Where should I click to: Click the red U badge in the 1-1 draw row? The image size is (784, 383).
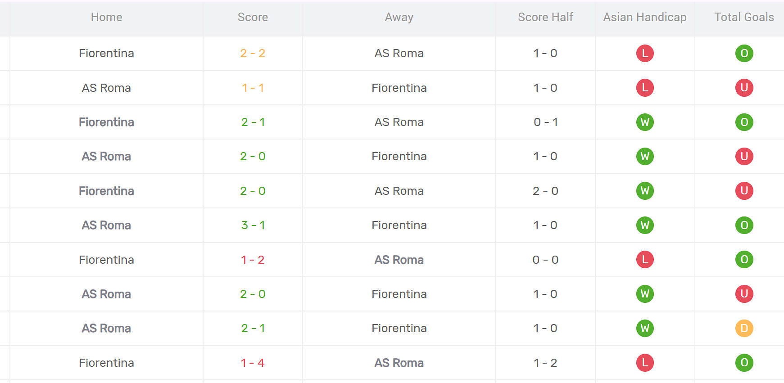coord(744,88)
